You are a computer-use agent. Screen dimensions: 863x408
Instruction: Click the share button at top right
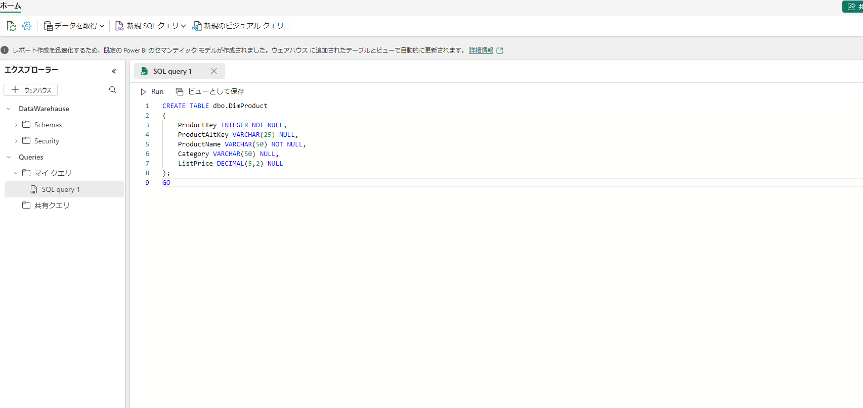click(x=853, y=7)
